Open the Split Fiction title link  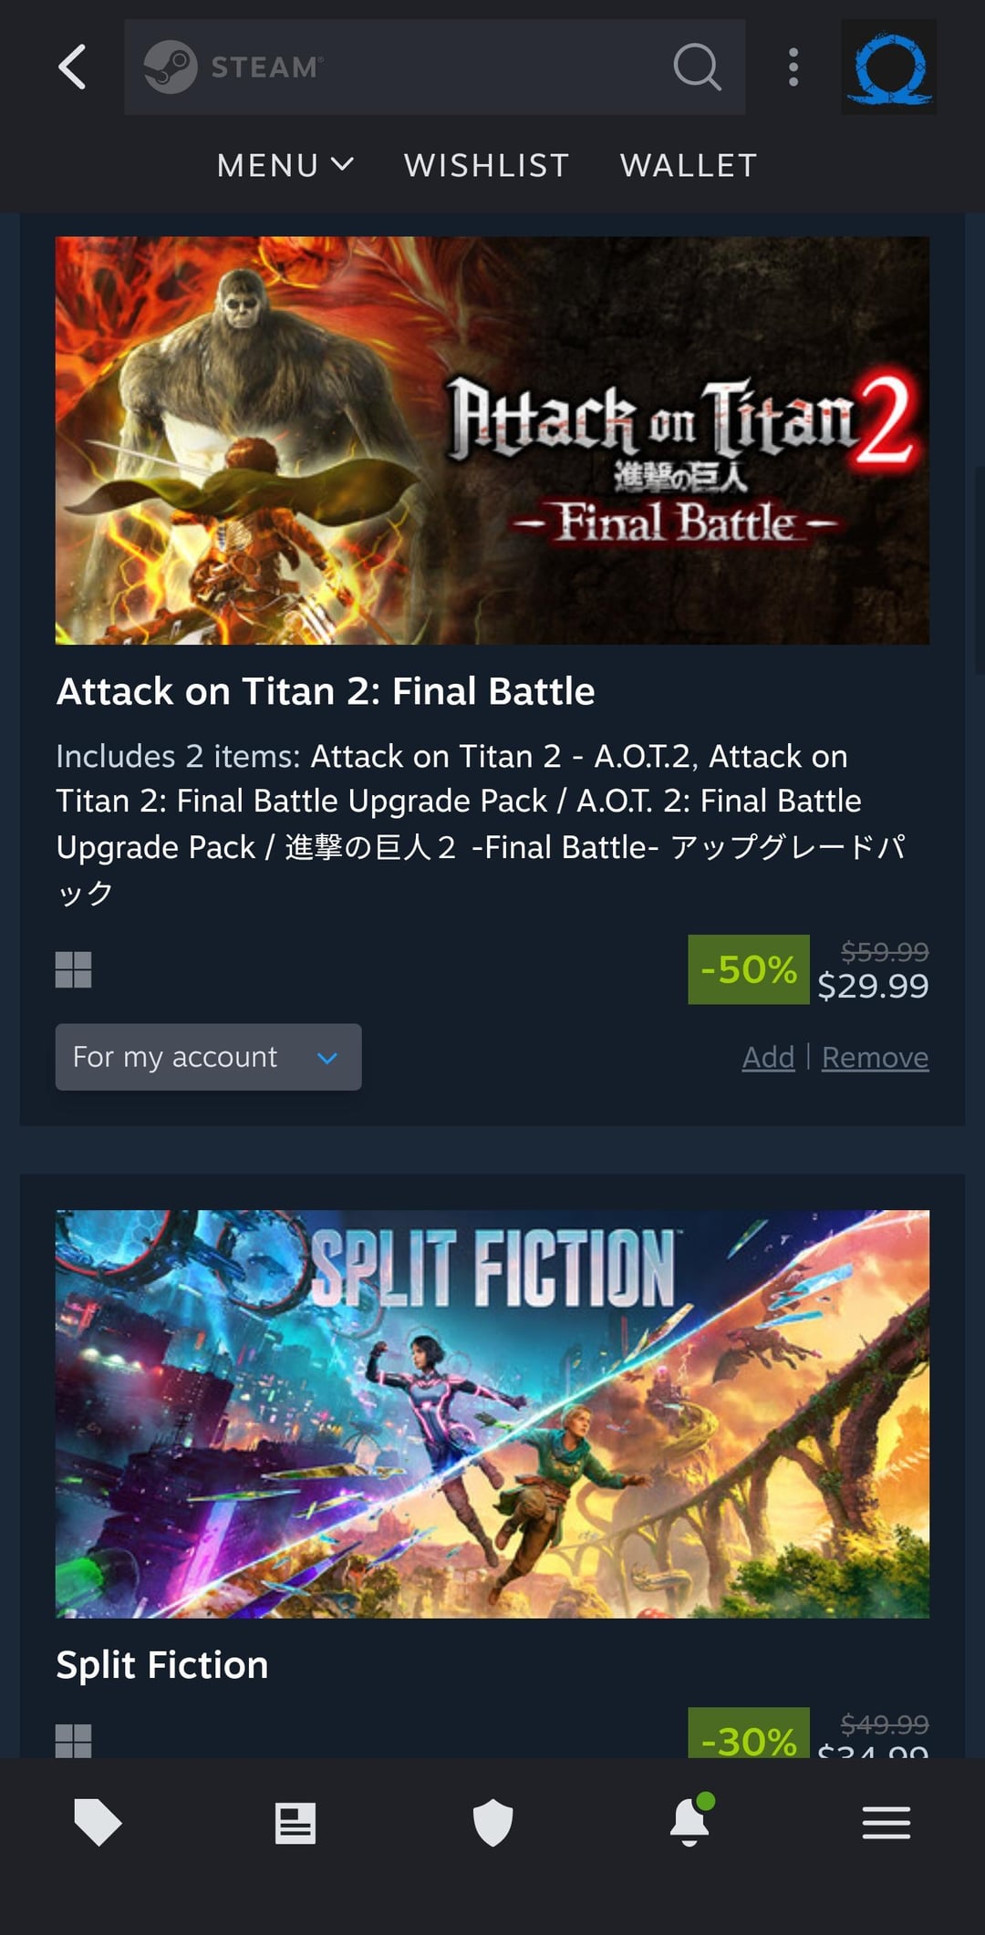pyautogui.click(x=162, y=1665)
